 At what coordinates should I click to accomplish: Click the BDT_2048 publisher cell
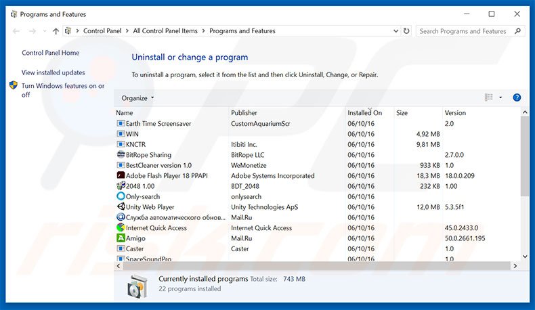coord(245,186)
